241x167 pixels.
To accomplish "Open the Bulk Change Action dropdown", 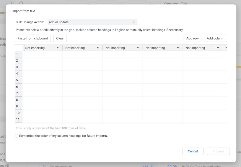I will coord(92,22).
